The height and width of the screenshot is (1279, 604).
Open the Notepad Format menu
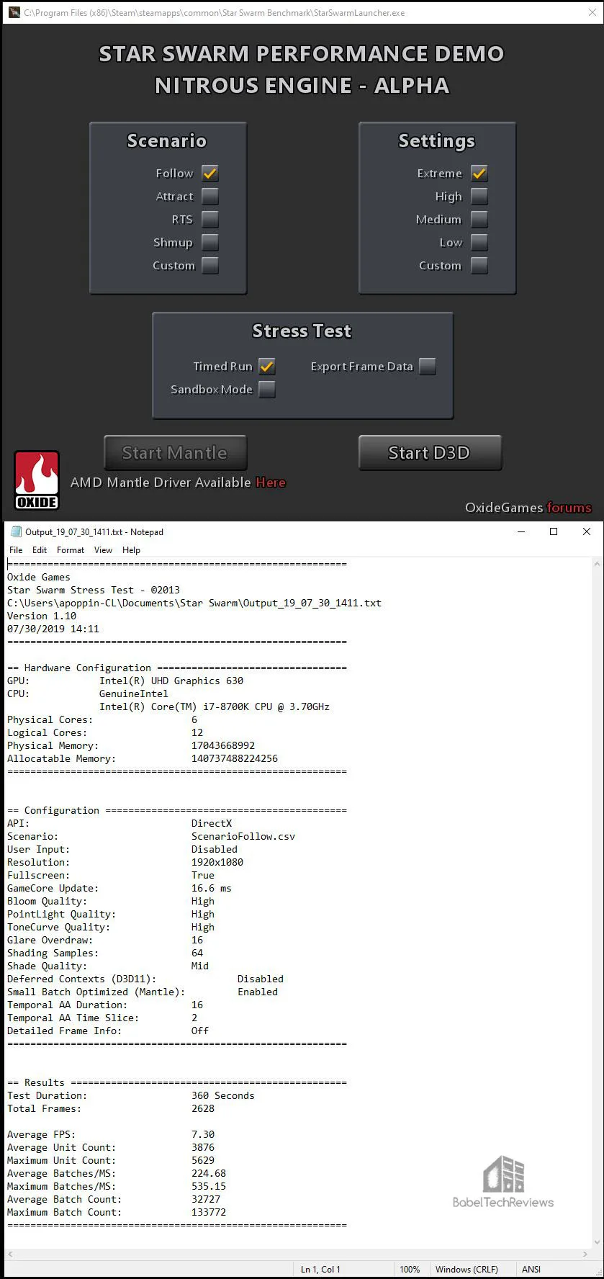pyautogui.click(x=71, y=550)
